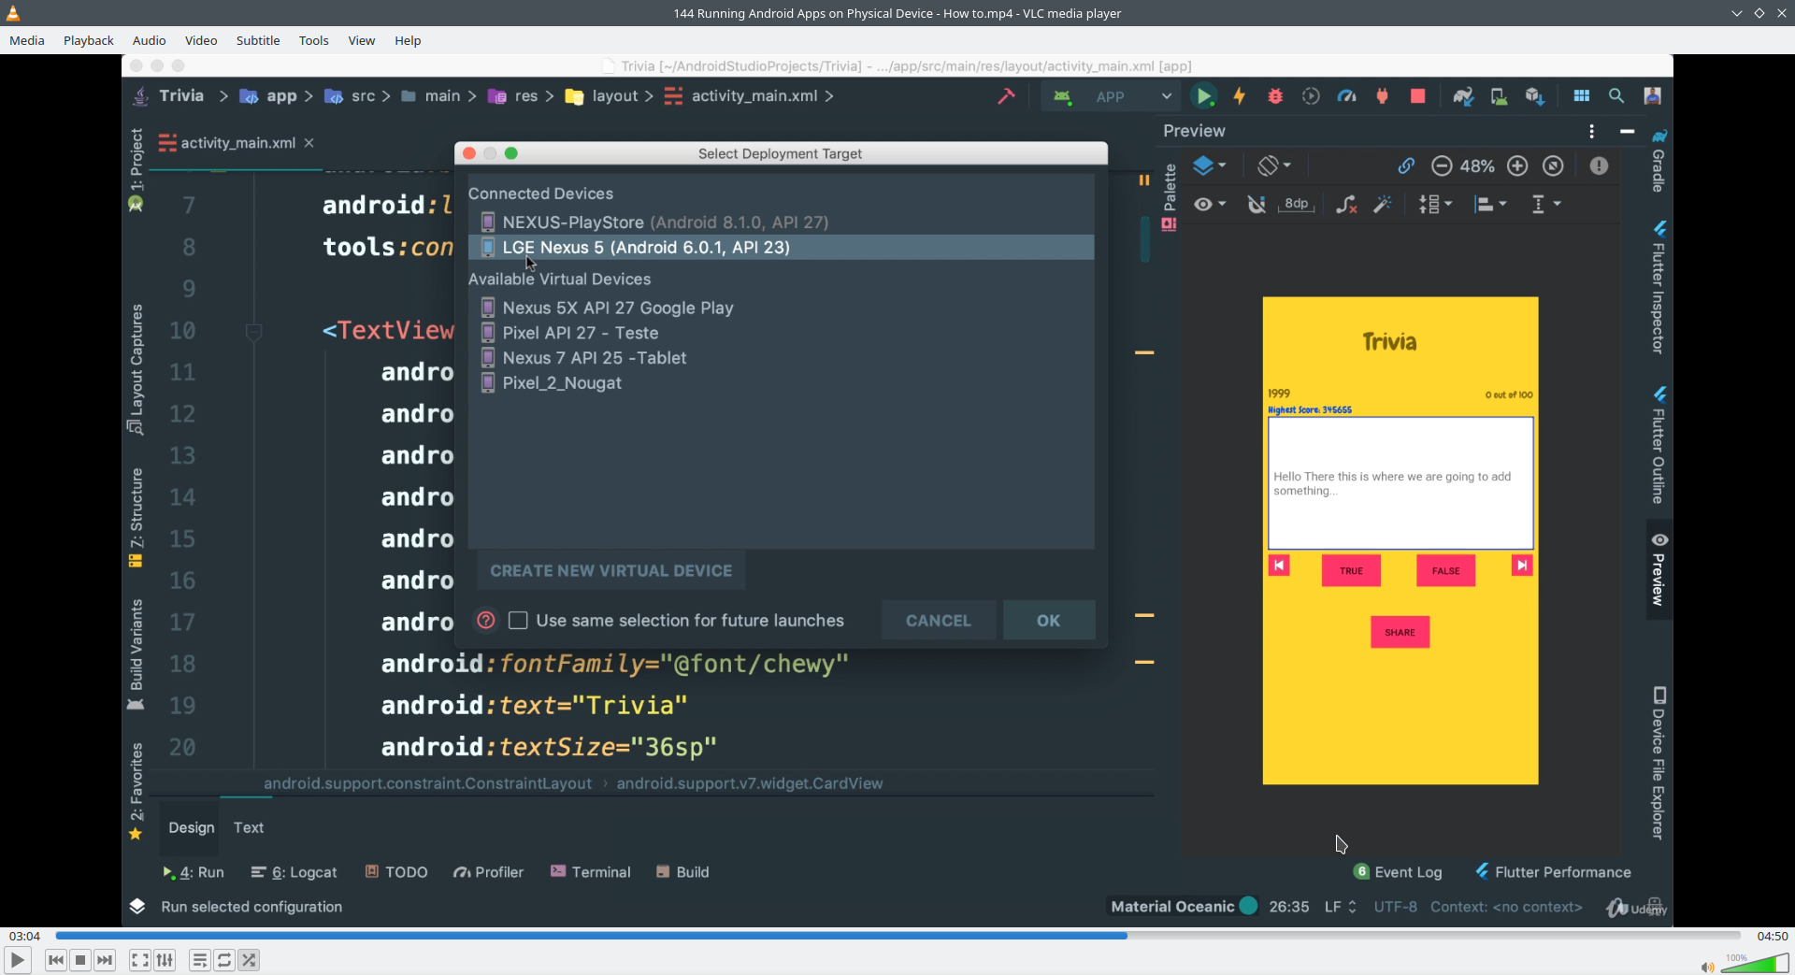This screenshot has height=975, width=1795.
Task: Toggle VLC random shuffle button
Action: pyautogui.click(x=249, y=960)
